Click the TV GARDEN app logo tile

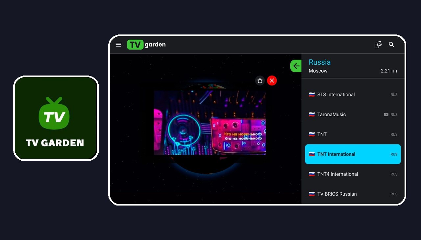point(56,118)
